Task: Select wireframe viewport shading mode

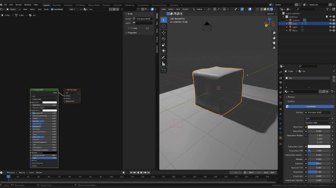Action: click(x=262, y=9)
